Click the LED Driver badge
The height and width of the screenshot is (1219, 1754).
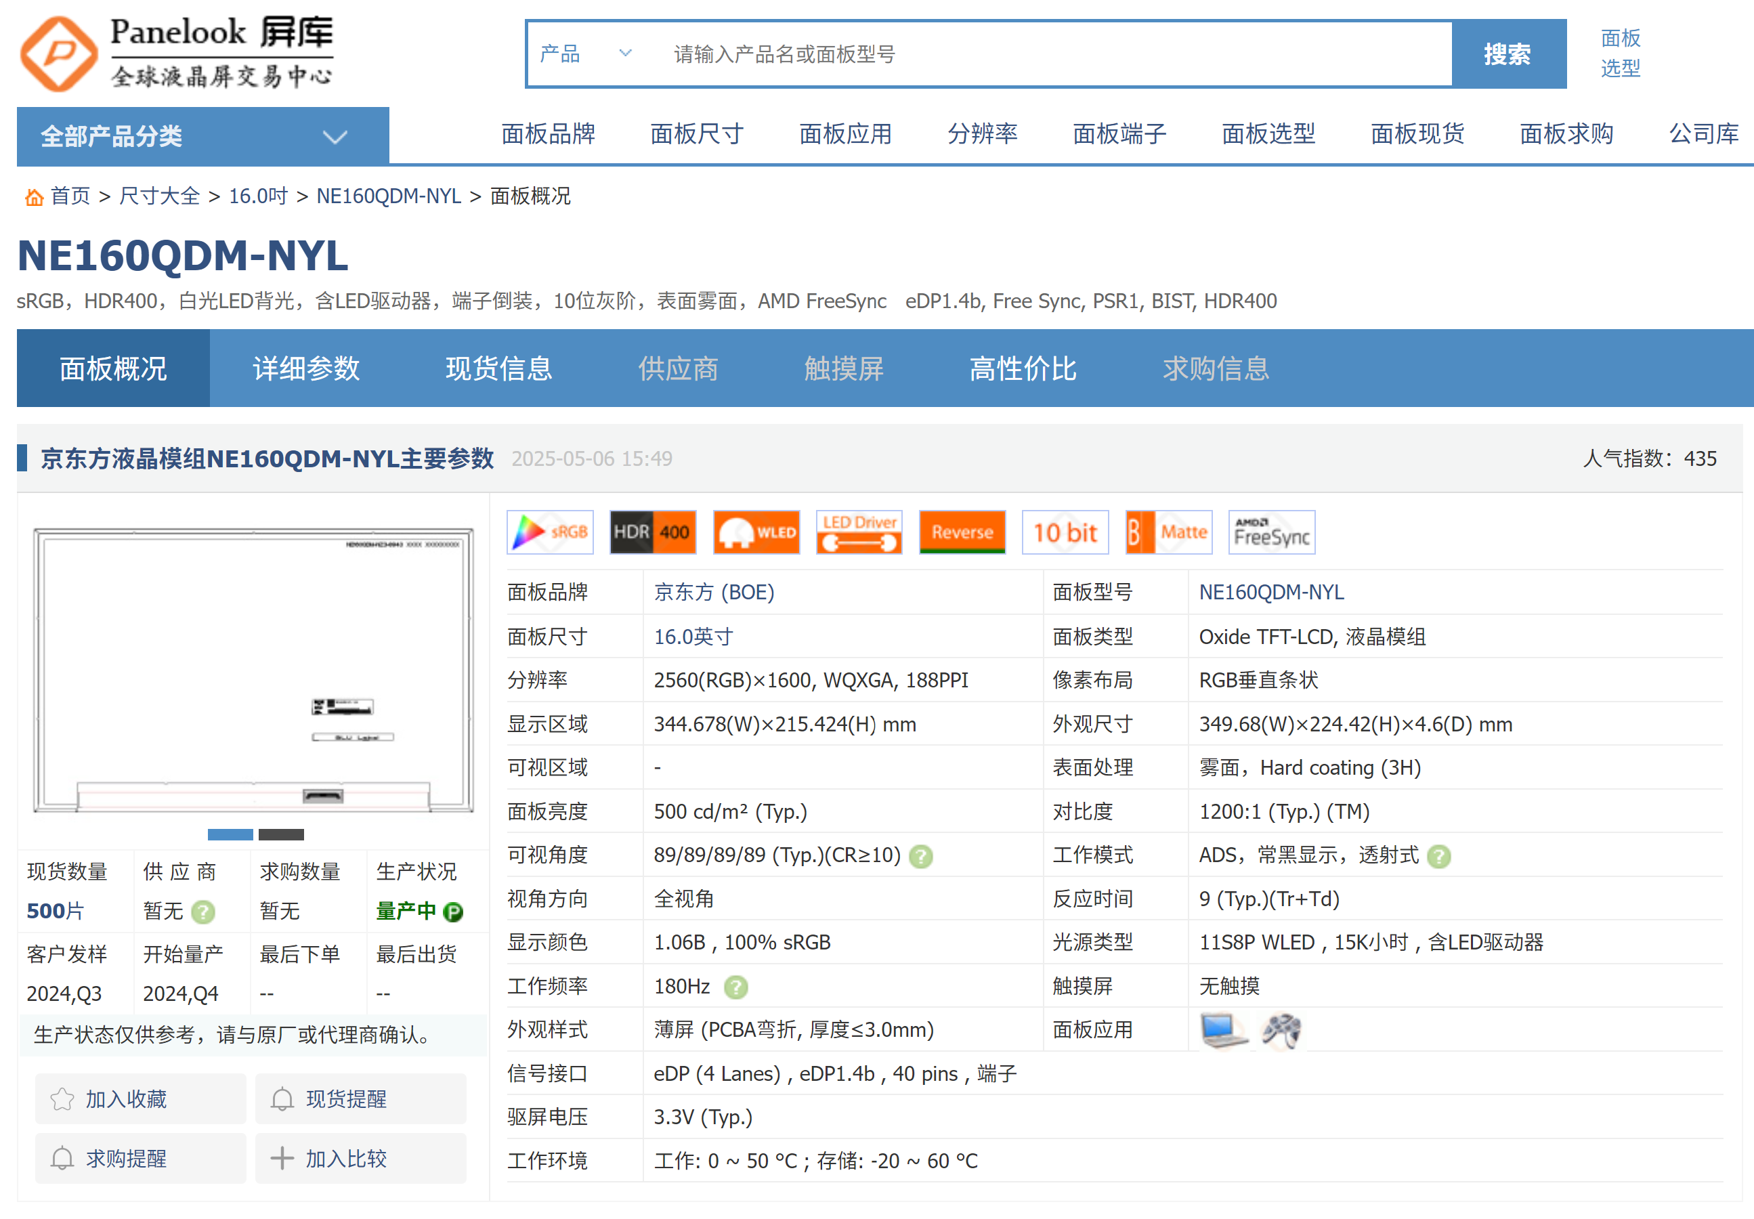(859, 532)
